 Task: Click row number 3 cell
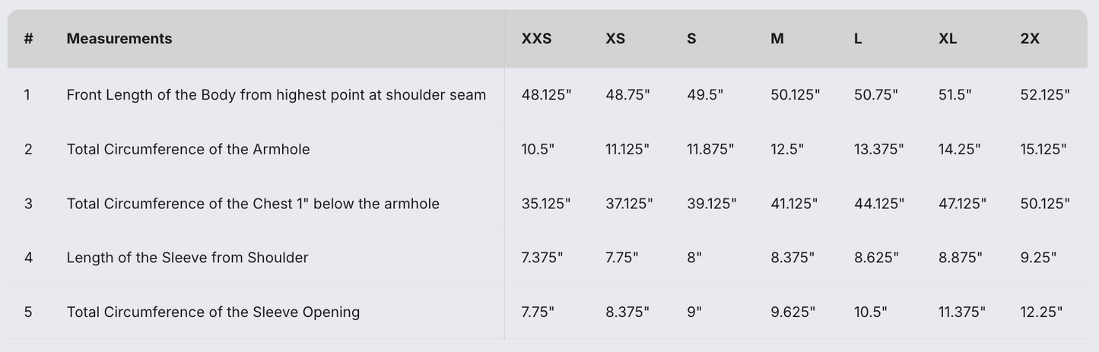tap(28, 204)
